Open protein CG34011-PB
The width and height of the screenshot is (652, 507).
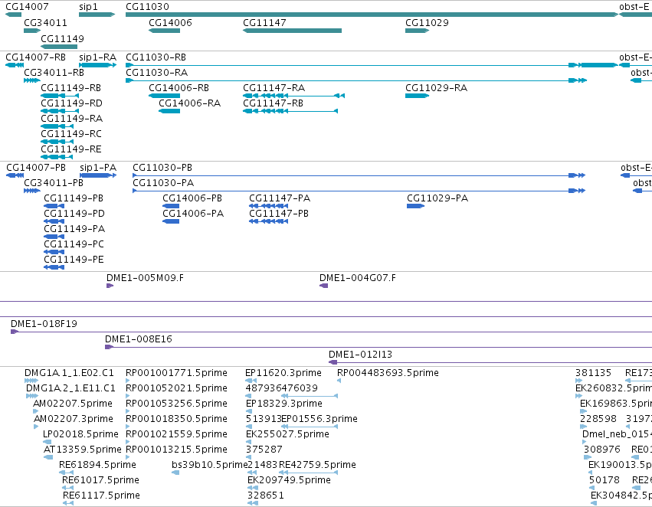(54, 183)
